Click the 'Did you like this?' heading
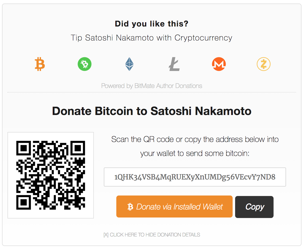Image resolution: width=304 pixels, height=251 pixels. [152, 24]
